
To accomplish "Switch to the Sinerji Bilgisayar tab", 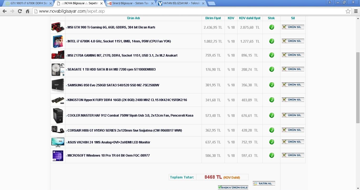I will click(x=130, y=3).
